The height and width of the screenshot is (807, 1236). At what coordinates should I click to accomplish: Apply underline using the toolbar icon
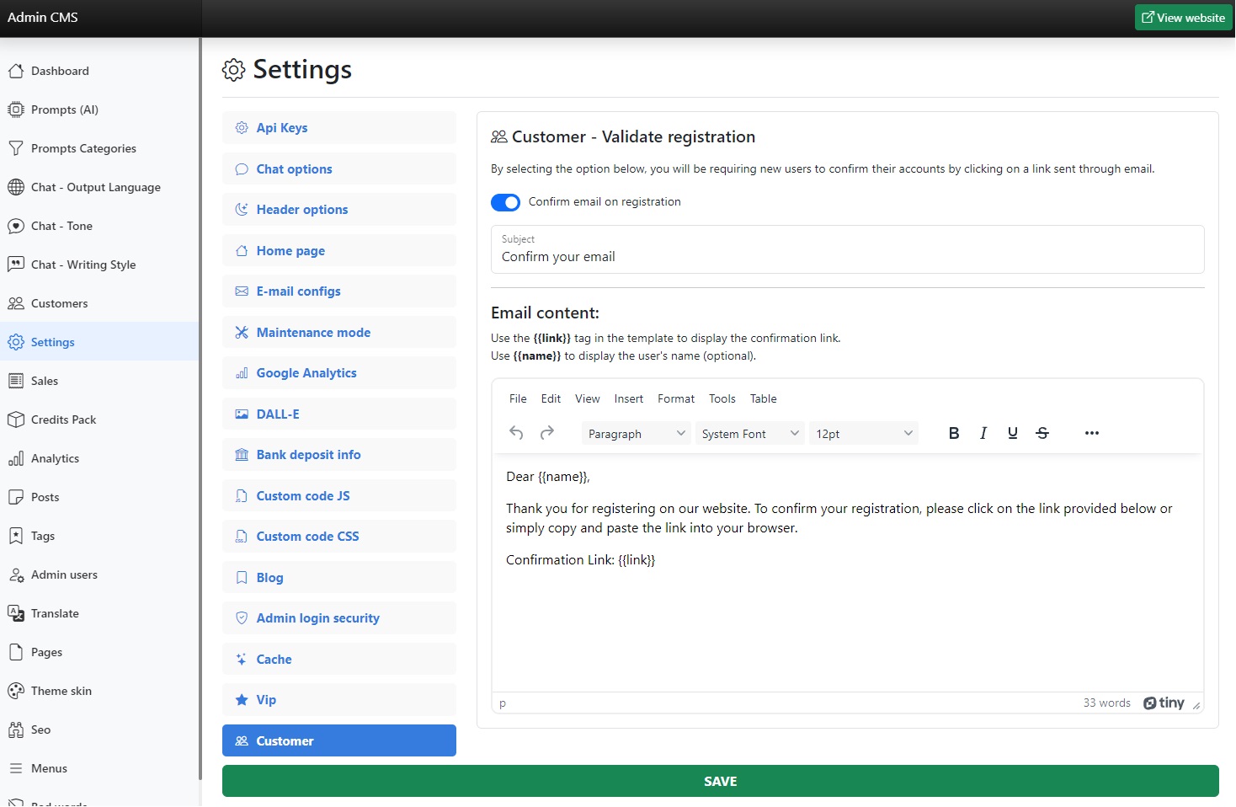1012,433
